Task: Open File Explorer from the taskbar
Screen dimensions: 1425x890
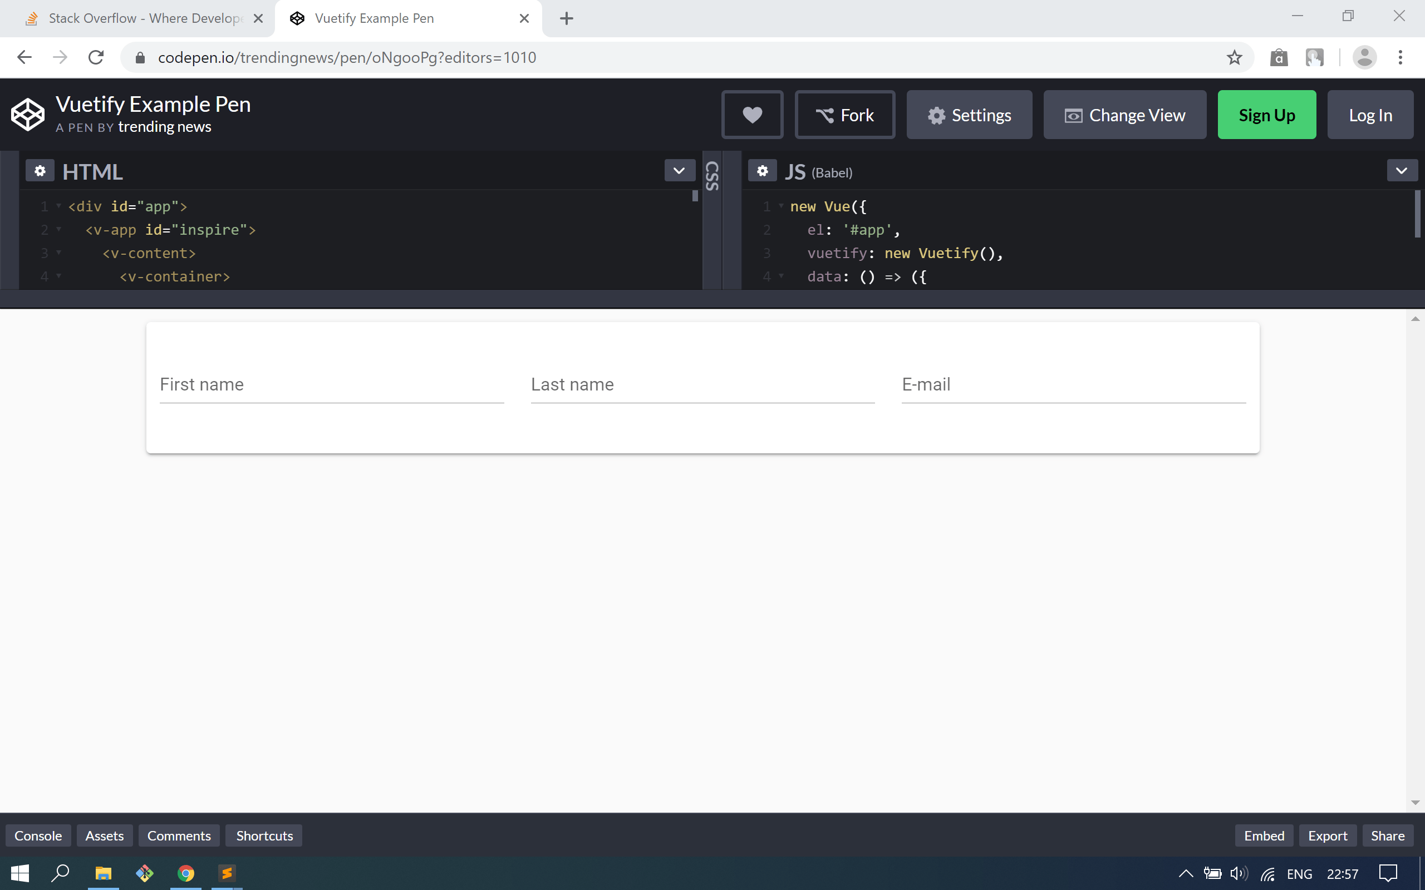Action: (104, 873)
